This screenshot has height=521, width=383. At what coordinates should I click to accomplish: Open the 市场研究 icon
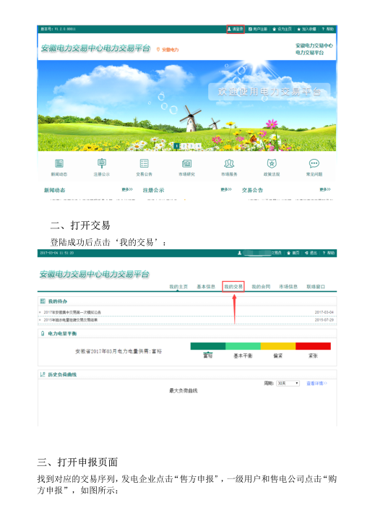pyautogui.click(x=186, y=163)
